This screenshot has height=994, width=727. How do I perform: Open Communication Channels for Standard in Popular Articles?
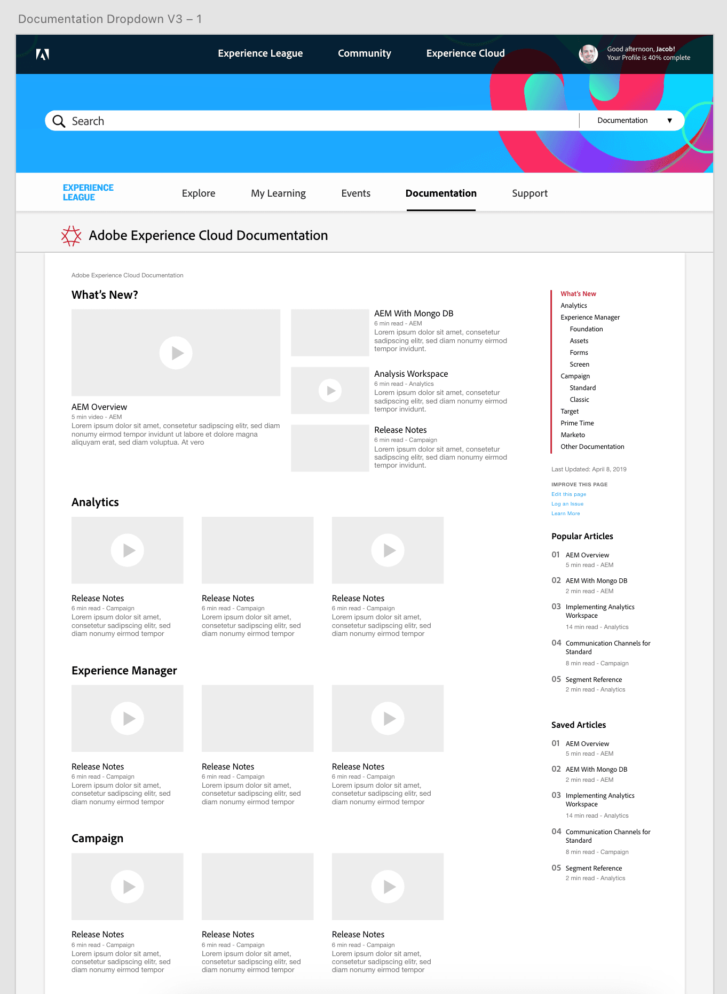tap(608, 648)
